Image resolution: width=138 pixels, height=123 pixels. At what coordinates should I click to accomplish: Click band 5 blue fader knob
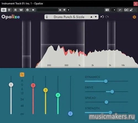(x=70, y=114)
